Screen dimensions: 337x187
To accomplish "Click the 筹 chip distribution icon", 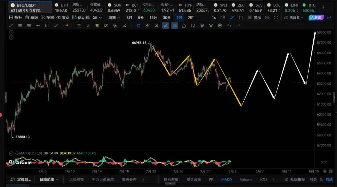I will [x=97, y=26].
